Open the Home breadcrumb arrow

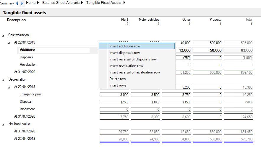coord(38,3)
